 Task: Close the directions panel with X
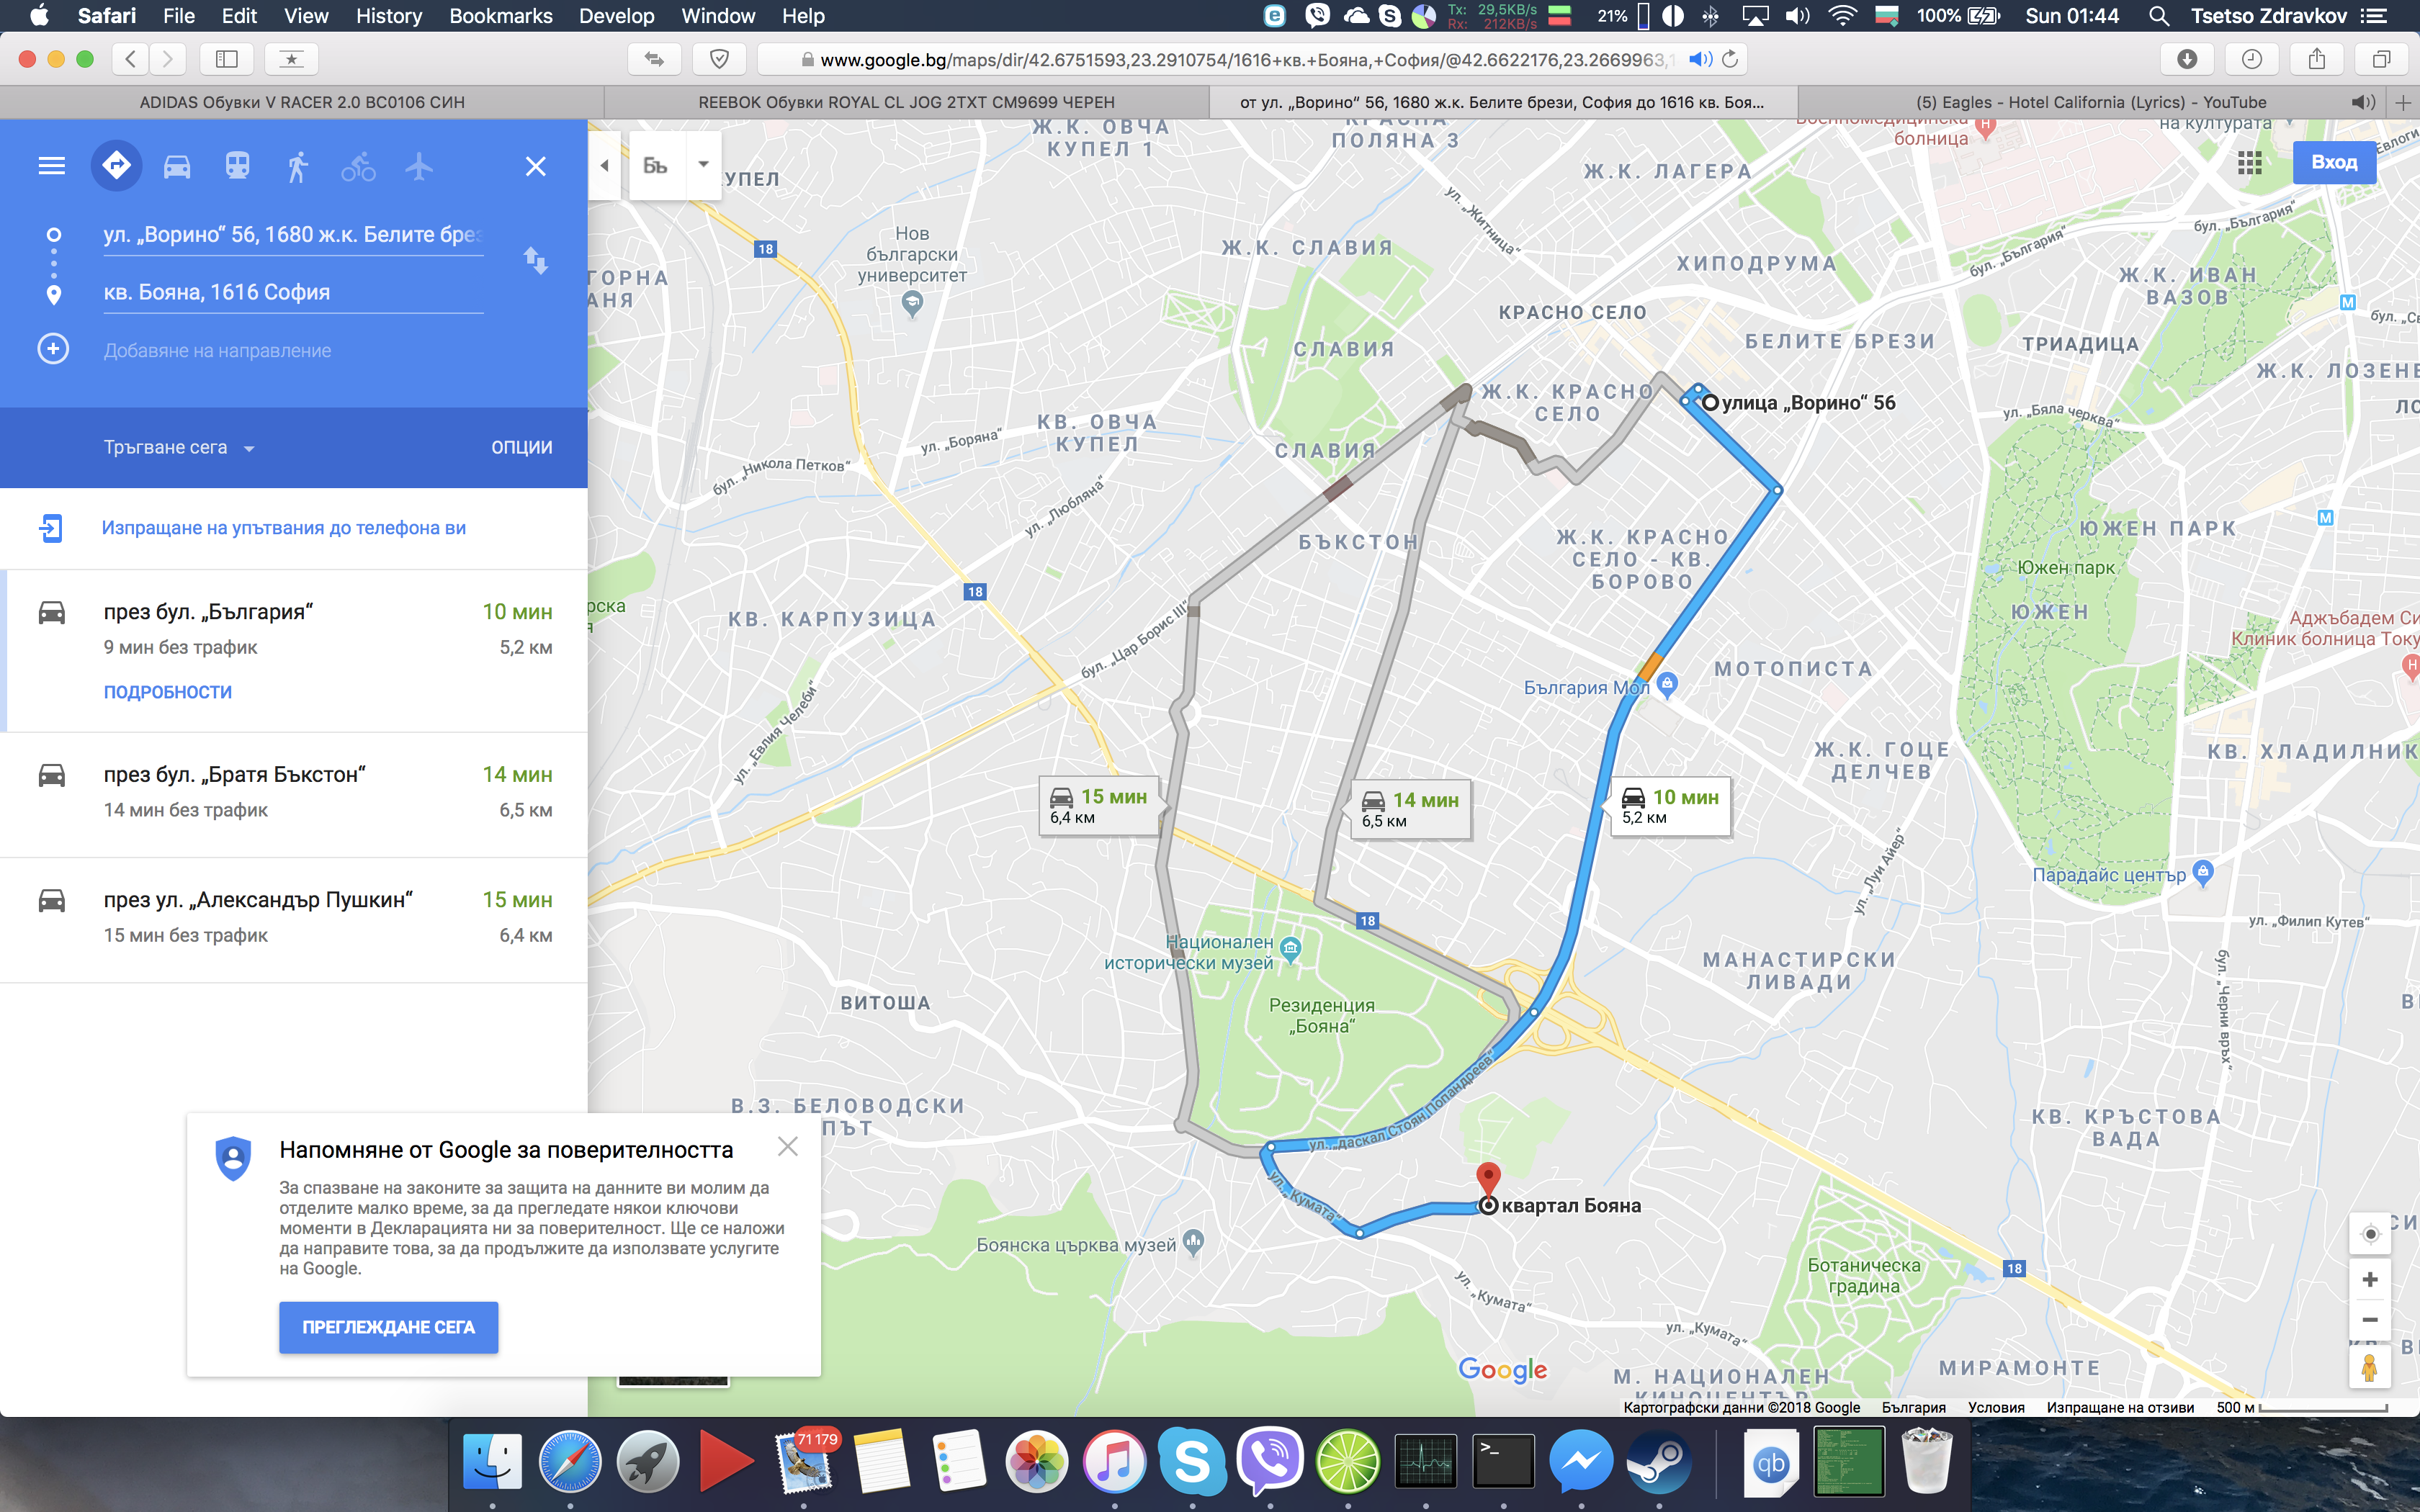(x=536, y=166)
